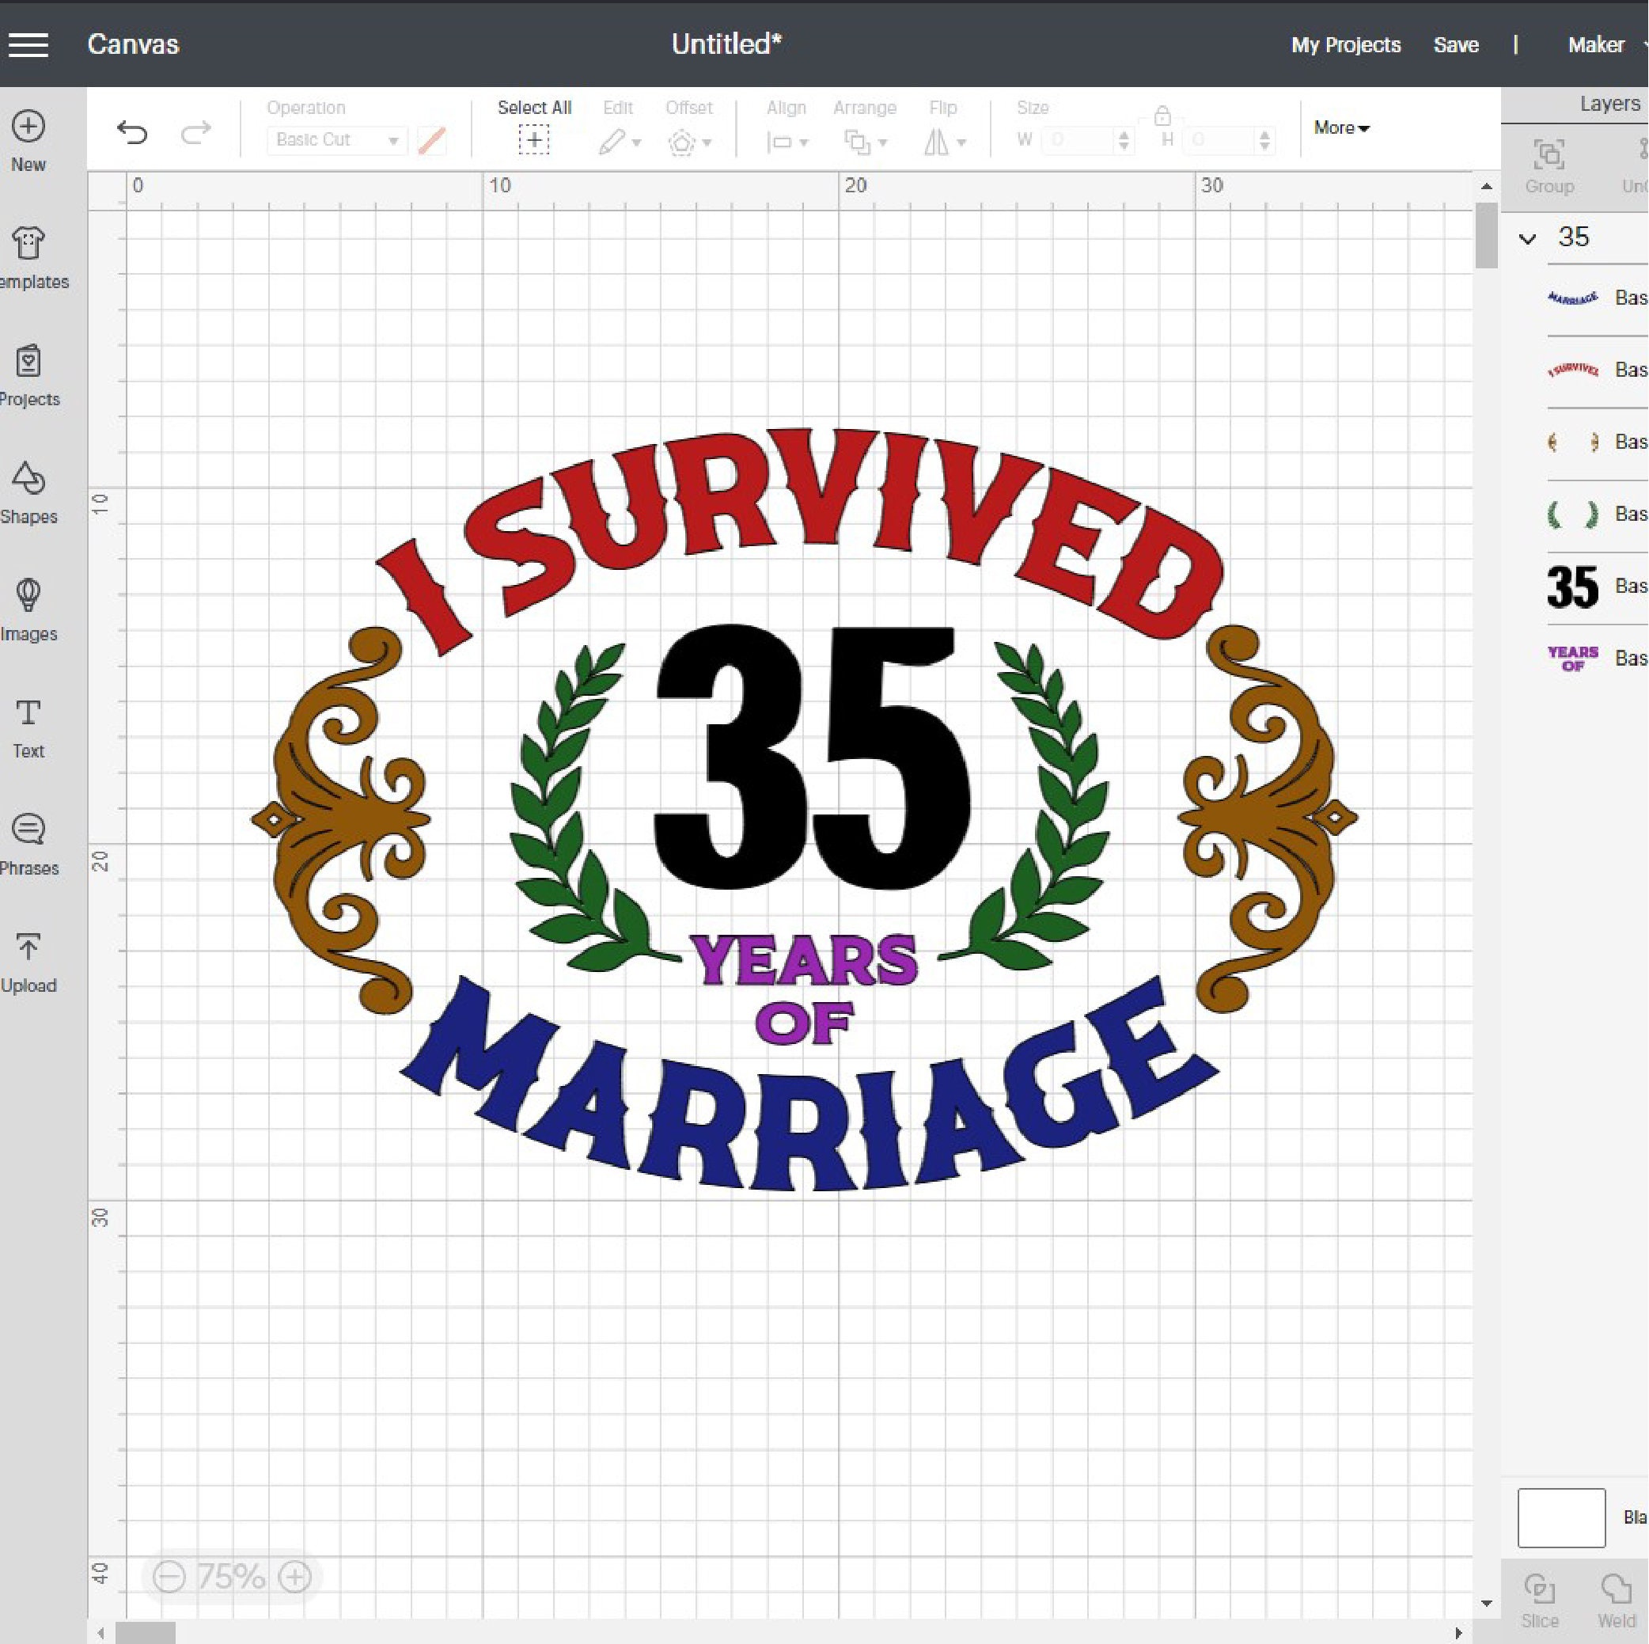
Task: Click the Untitled* project name
Action: 726,44
